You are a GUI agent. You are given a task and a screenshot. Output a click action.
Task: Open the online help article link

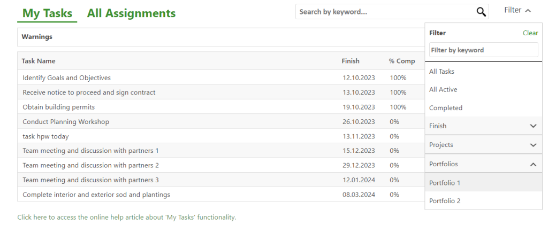[126, 218]
